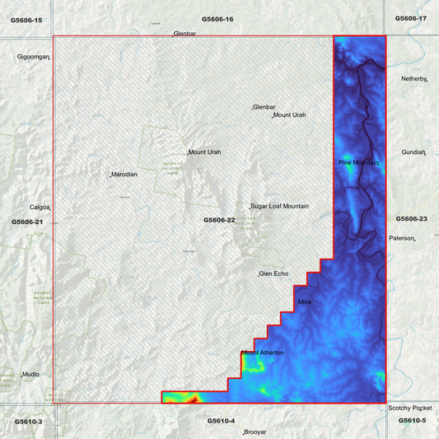This screenshot has height=439, width=439.
Task: Click the Miva place name
Action: coord(304,301)
